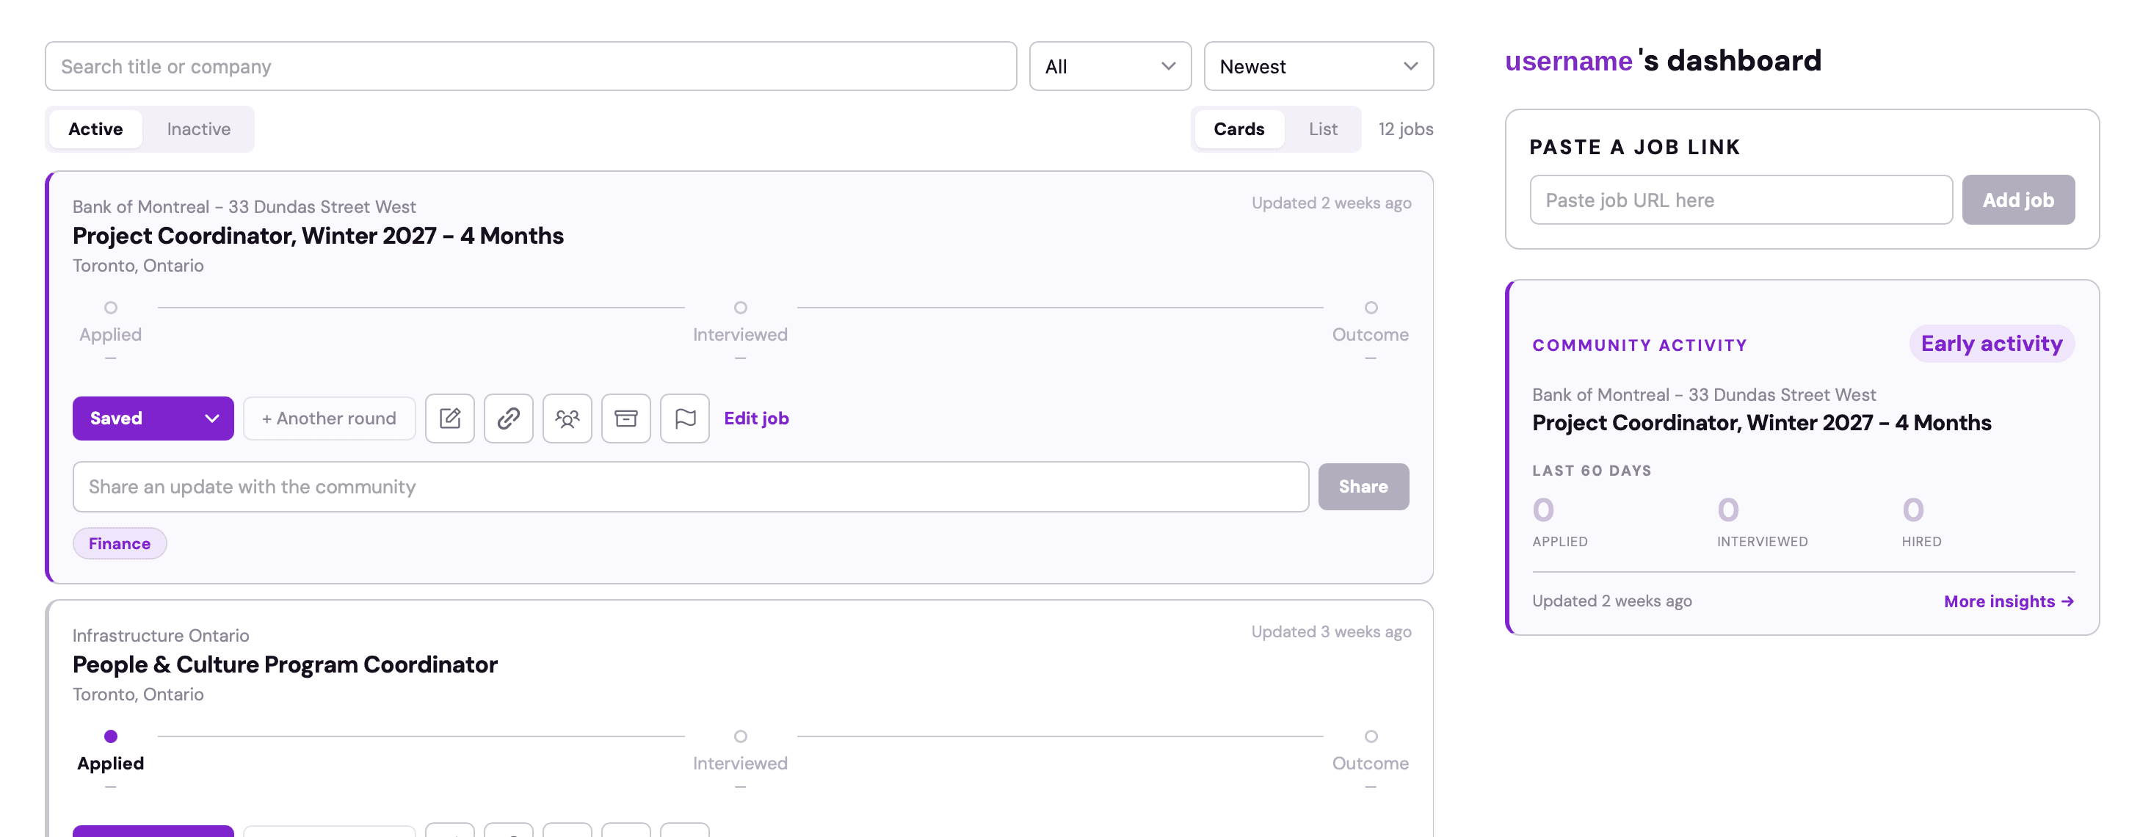This screenshot has height=837, width=2129.
Task: Click the copy link icon on Project Coordinator card
Action: click(x=508, y=418)
